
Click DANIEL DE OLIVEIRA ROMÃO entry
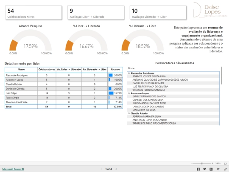pyautogui.click(x=148, y=83)
